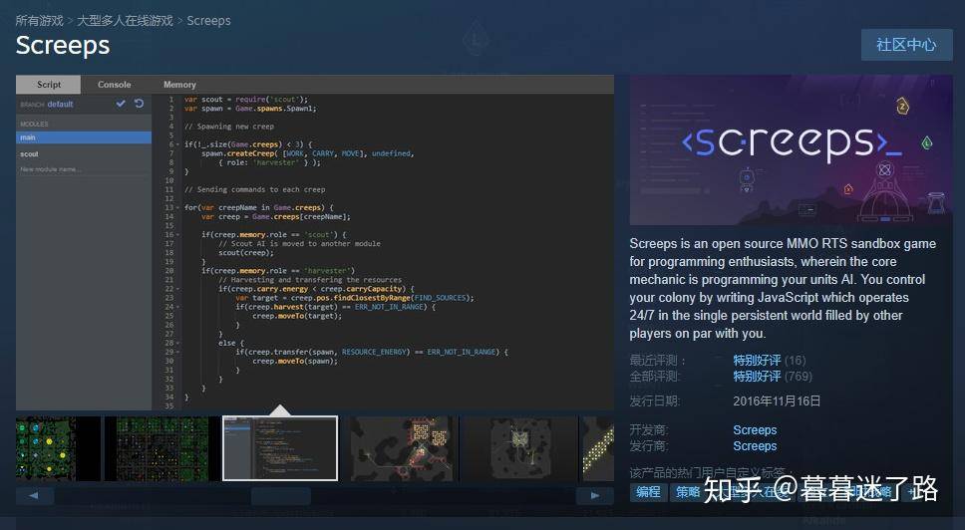Click the thumbnail strip scrollbar handle

[281, 495]
